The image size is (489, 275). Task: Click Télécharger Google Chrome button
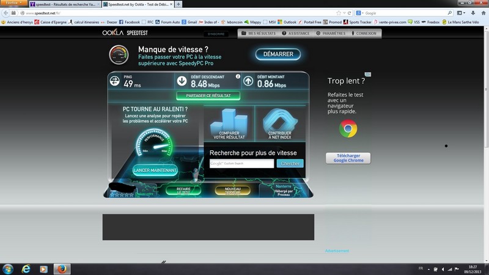pos(348,158)
